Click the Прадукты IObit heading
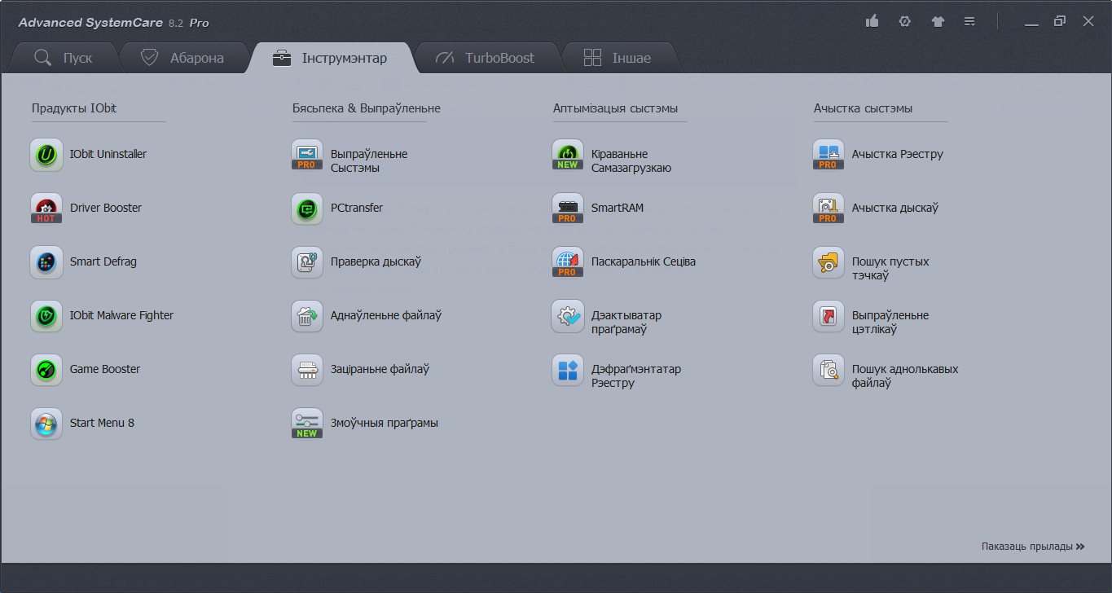1112x593 pixels. [x=74, y=108]
